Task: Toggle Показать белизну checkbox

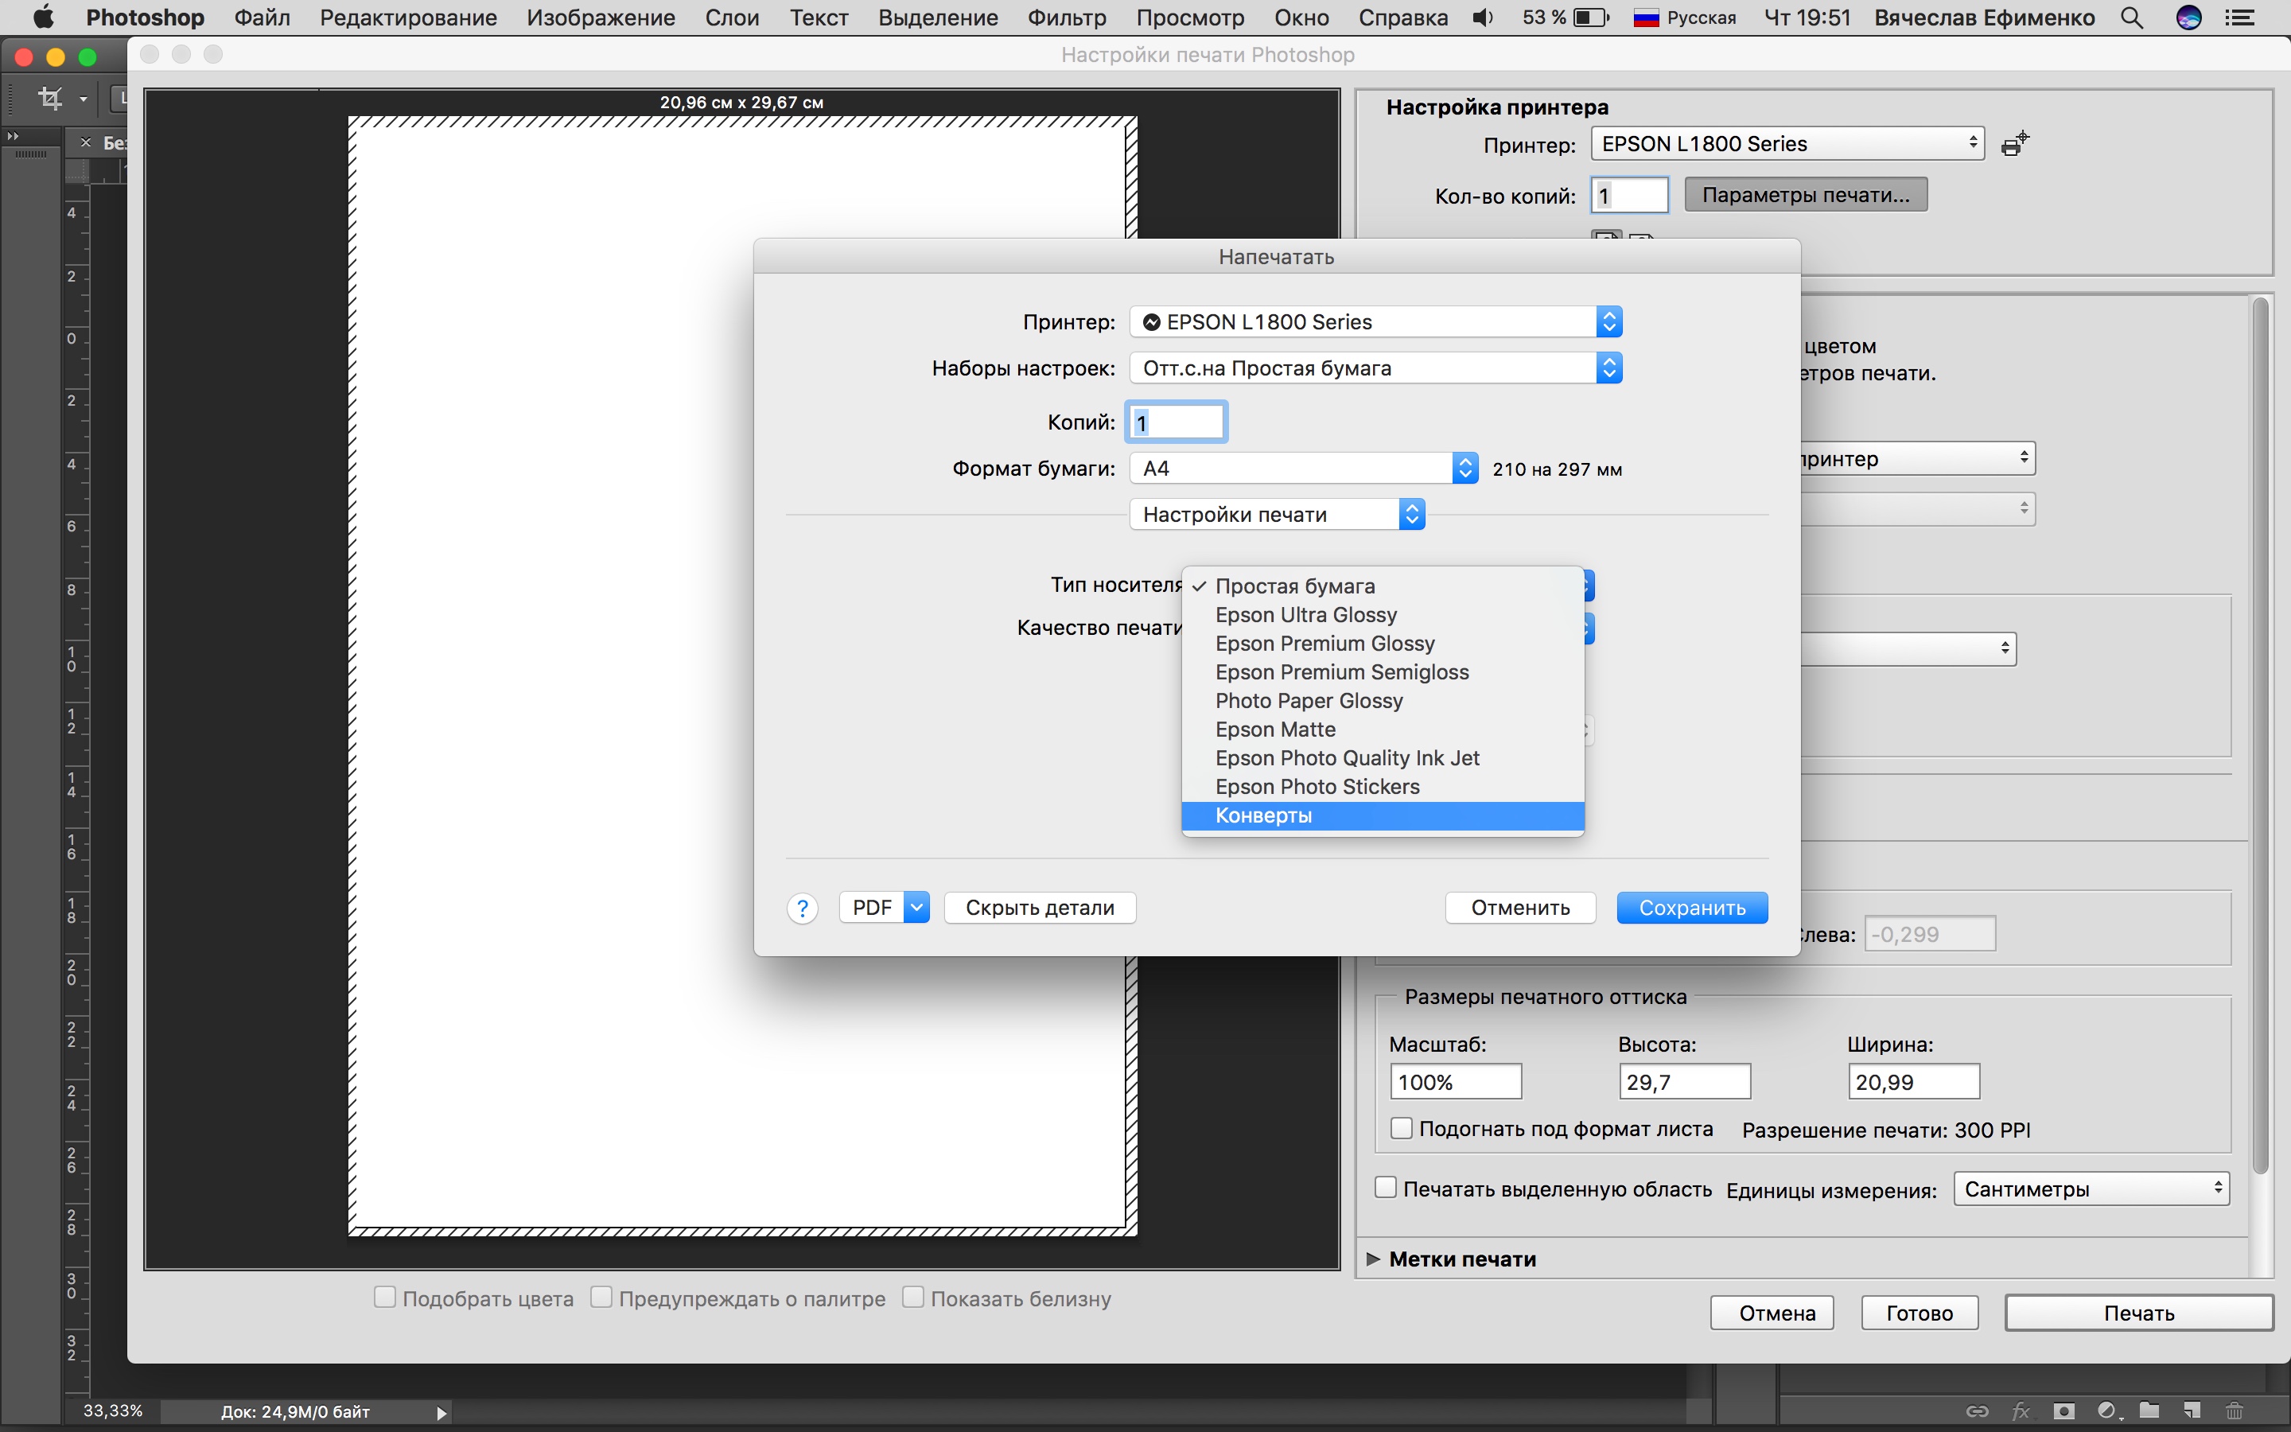Action: coord(912,1297)
